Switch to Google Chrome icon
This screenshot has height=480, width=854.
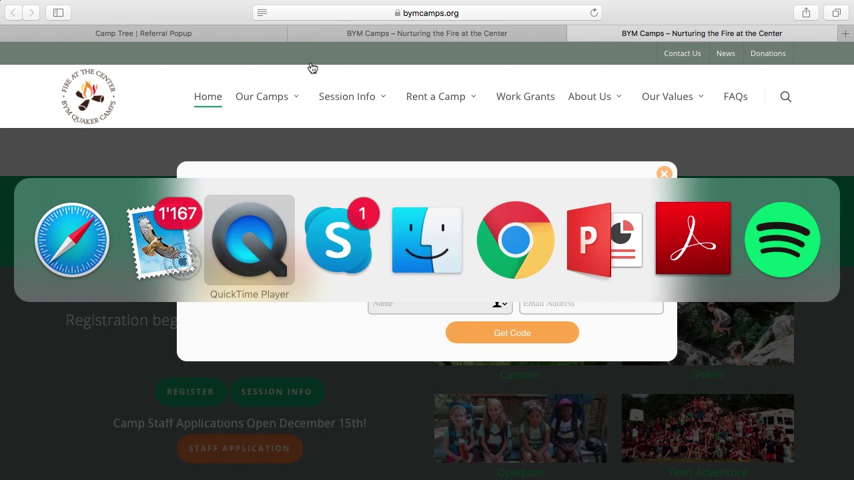point(515,240)
